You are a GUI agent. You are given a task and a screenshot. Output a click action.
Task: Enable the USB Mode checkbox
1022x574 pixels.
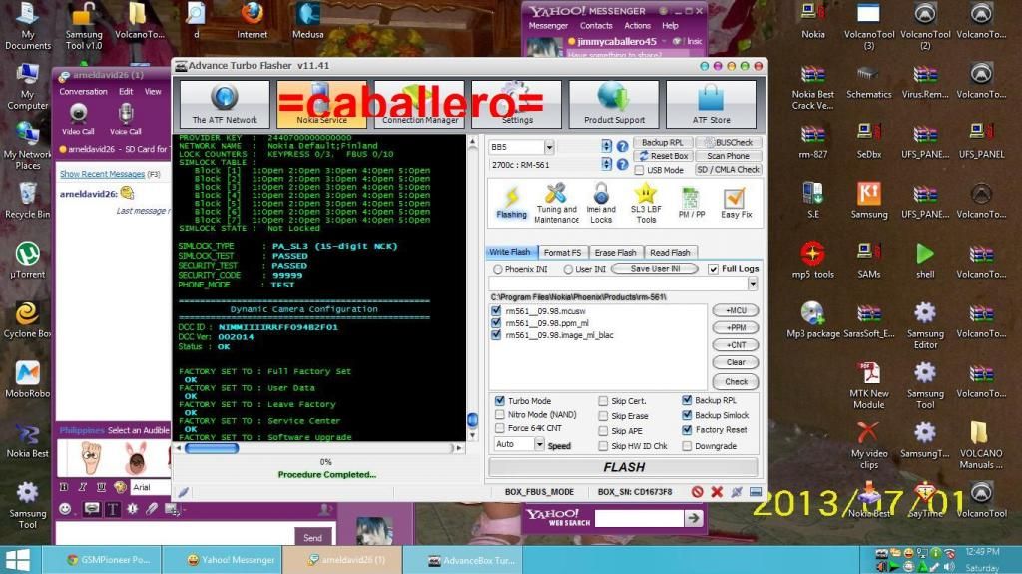(639, 171)
